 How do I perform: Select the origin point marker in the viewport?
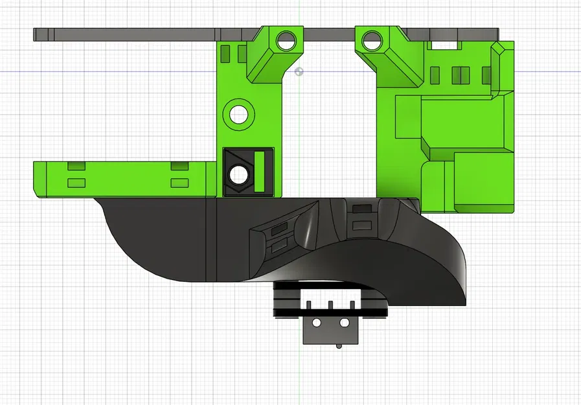298,71
